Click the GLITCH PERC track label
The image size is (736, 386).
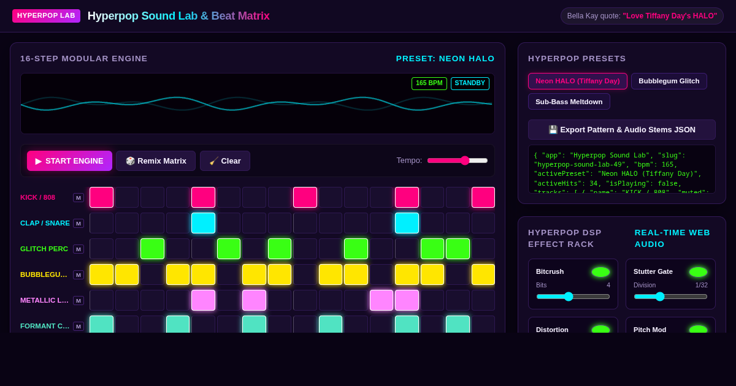click(44, 249)
